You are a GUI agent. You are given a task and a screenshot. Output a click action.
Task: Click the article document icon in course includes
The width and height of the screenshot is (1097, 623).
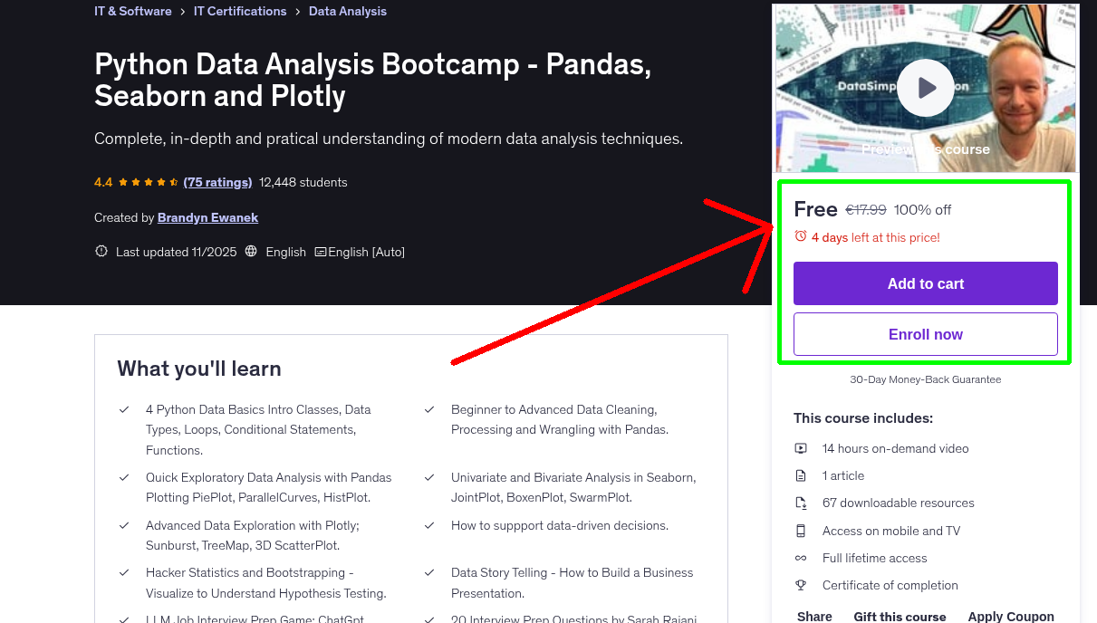(801, 474)
